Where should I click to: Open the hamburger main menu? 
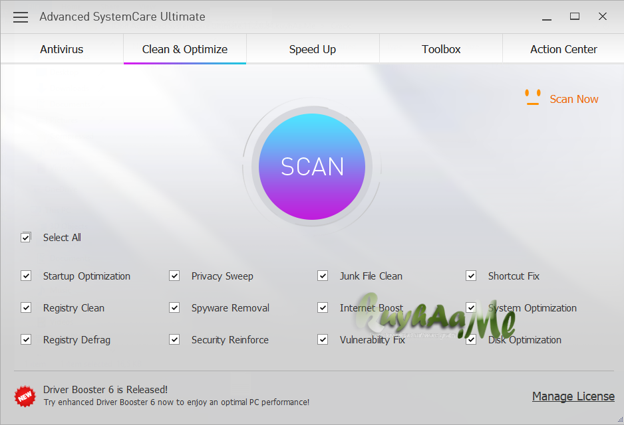21,17
